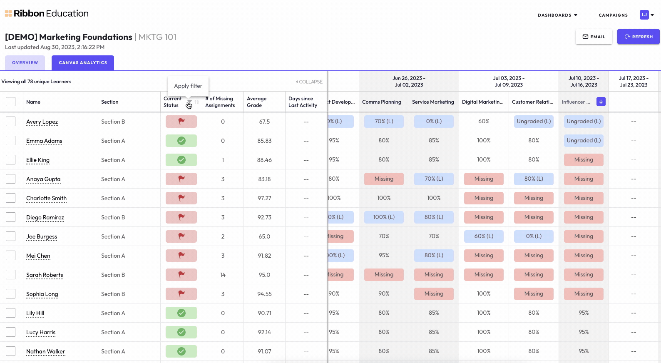661x363 pixels.
Task: Click the Comms Planning column header
Action: [x=382, y=102]
